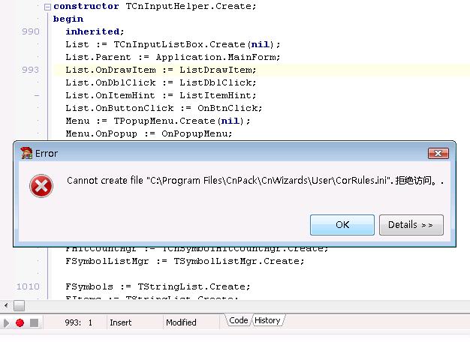470x342 pixels.
Task: Collapse the constructor code fold marker
Action: (48, 7)
